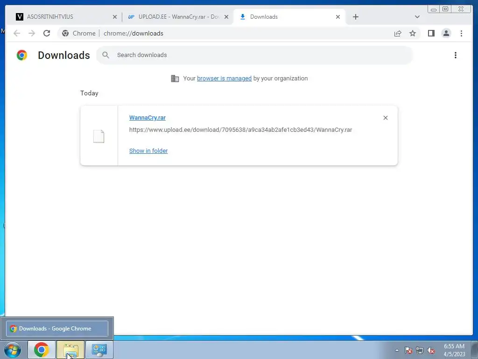The image size is (478, 359).
Task: Open the profile avatar menu
Action: click(446, 33)
